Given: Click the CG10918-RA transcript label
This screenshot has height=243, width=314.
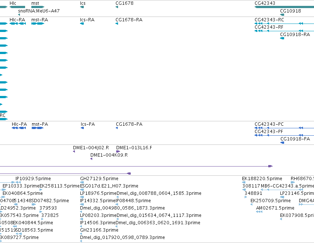Looking at the screenshot, I should 295,35.
